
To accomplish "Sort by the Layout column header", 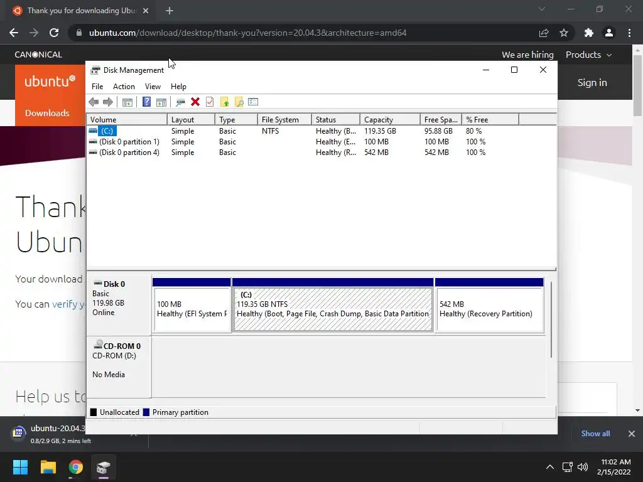I will [x=191, y=120].
